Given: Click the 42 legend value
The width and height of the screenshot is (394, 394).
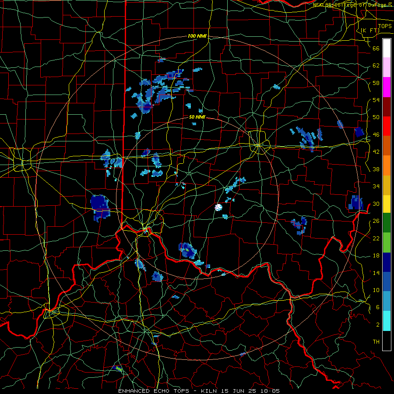Looking at the screenshot, I should (376, 152).
